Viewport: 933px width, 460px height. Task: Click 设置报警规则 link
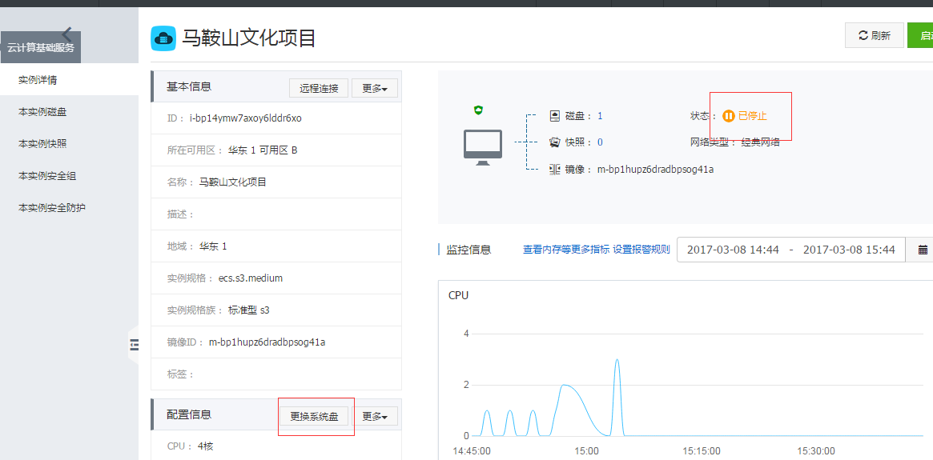point(641,250)
